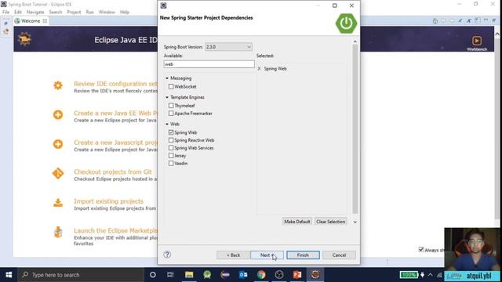Click the Home icon in Welcome toolbar
The image size is (502, 282).
coord(435,21)
